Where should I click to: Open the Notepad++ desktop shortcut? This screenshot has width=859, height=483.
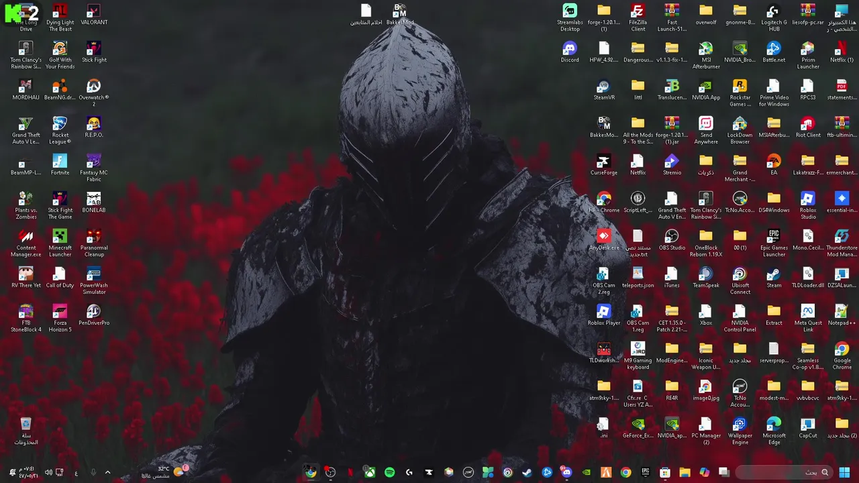coord(842,315)
